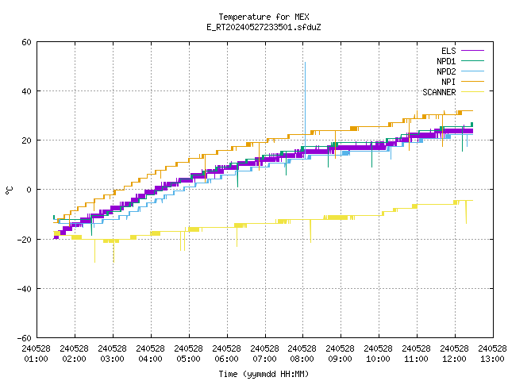
Task: Click the x-axis tick '240528 12:00'
Action: coord(455,354)
